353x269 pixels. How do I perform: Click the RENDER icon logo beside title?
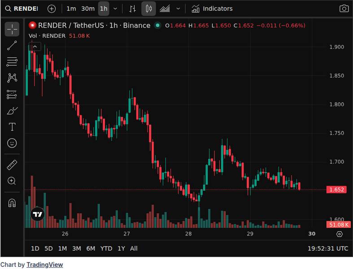[32, 26]
